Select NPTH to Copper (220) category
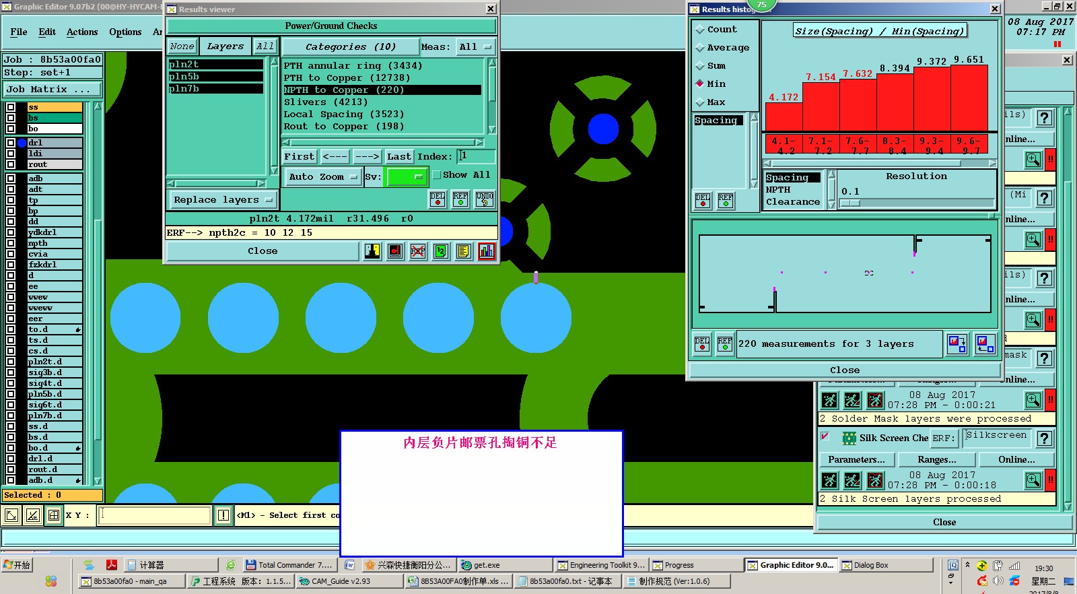Viewport: 1077px width, 594px height. click(x=382, y=90)
